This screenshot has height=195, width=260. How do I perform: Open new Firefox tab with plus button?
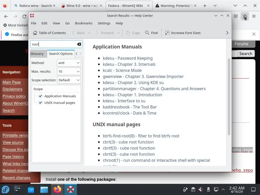point(205,6)
